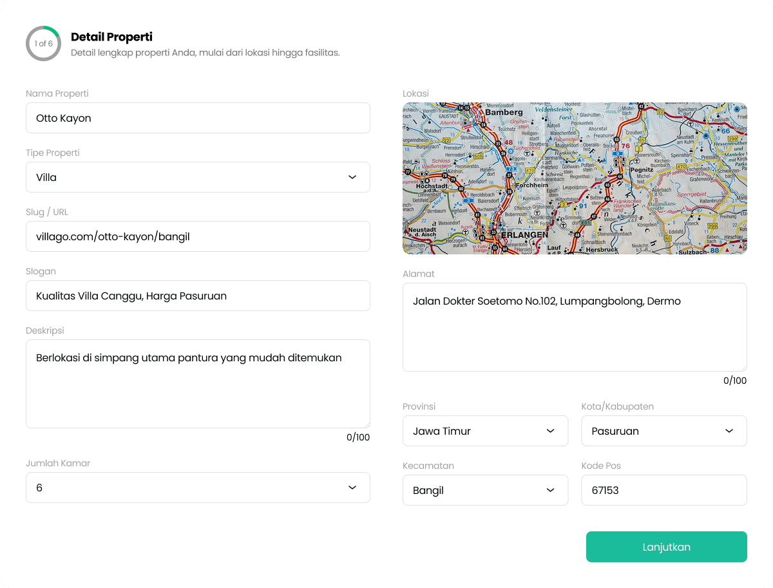Select the Slogan text field
Viewport: 773px width, 588px height.
[x=198, y=296]
